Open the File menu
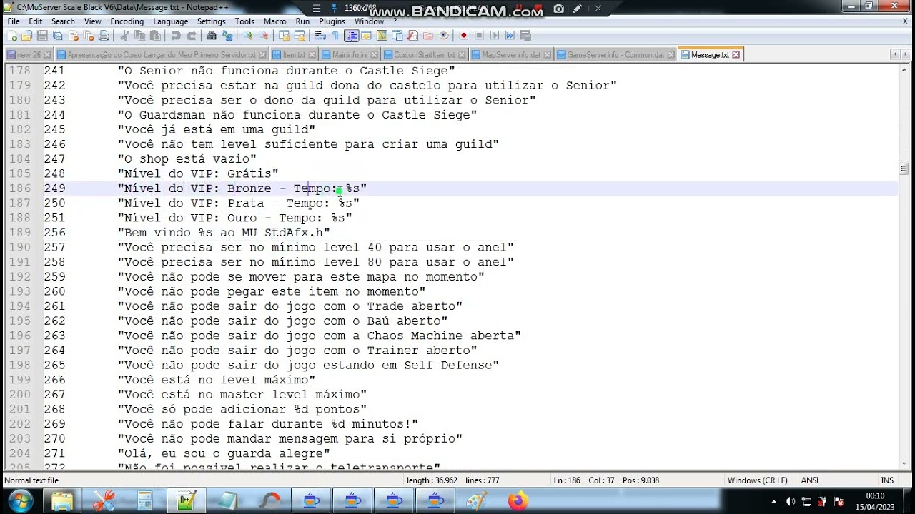The image size is (915, 514). point(14,21)
